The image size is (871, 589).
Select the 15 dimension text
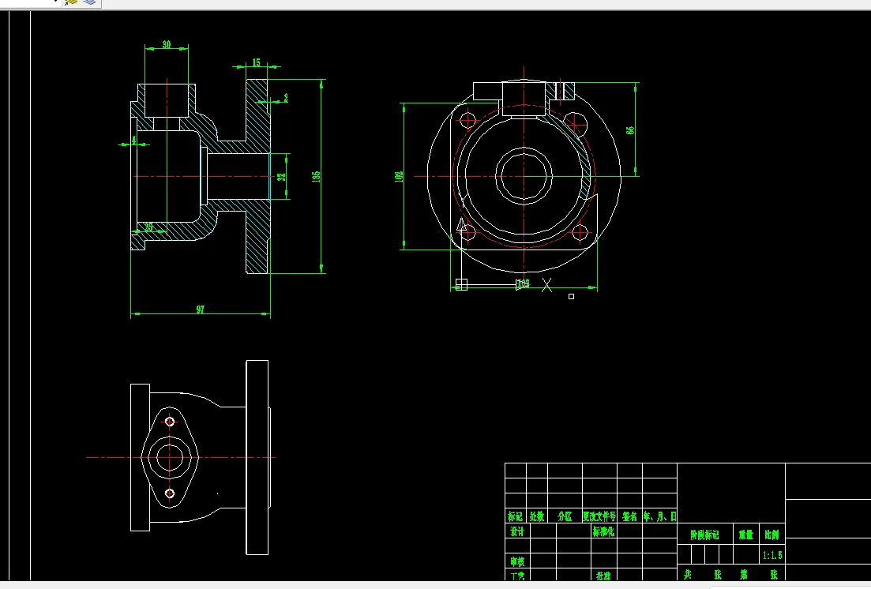tap(256, 63)
